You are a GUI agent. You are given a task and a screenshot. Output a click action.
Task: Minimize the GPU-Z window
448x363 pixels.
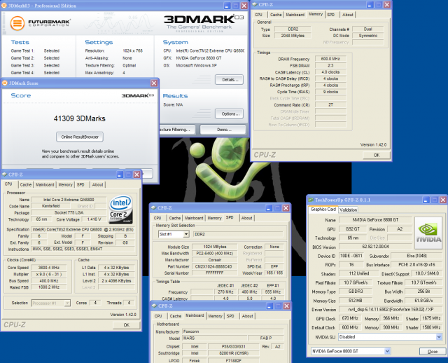[426, 200]
